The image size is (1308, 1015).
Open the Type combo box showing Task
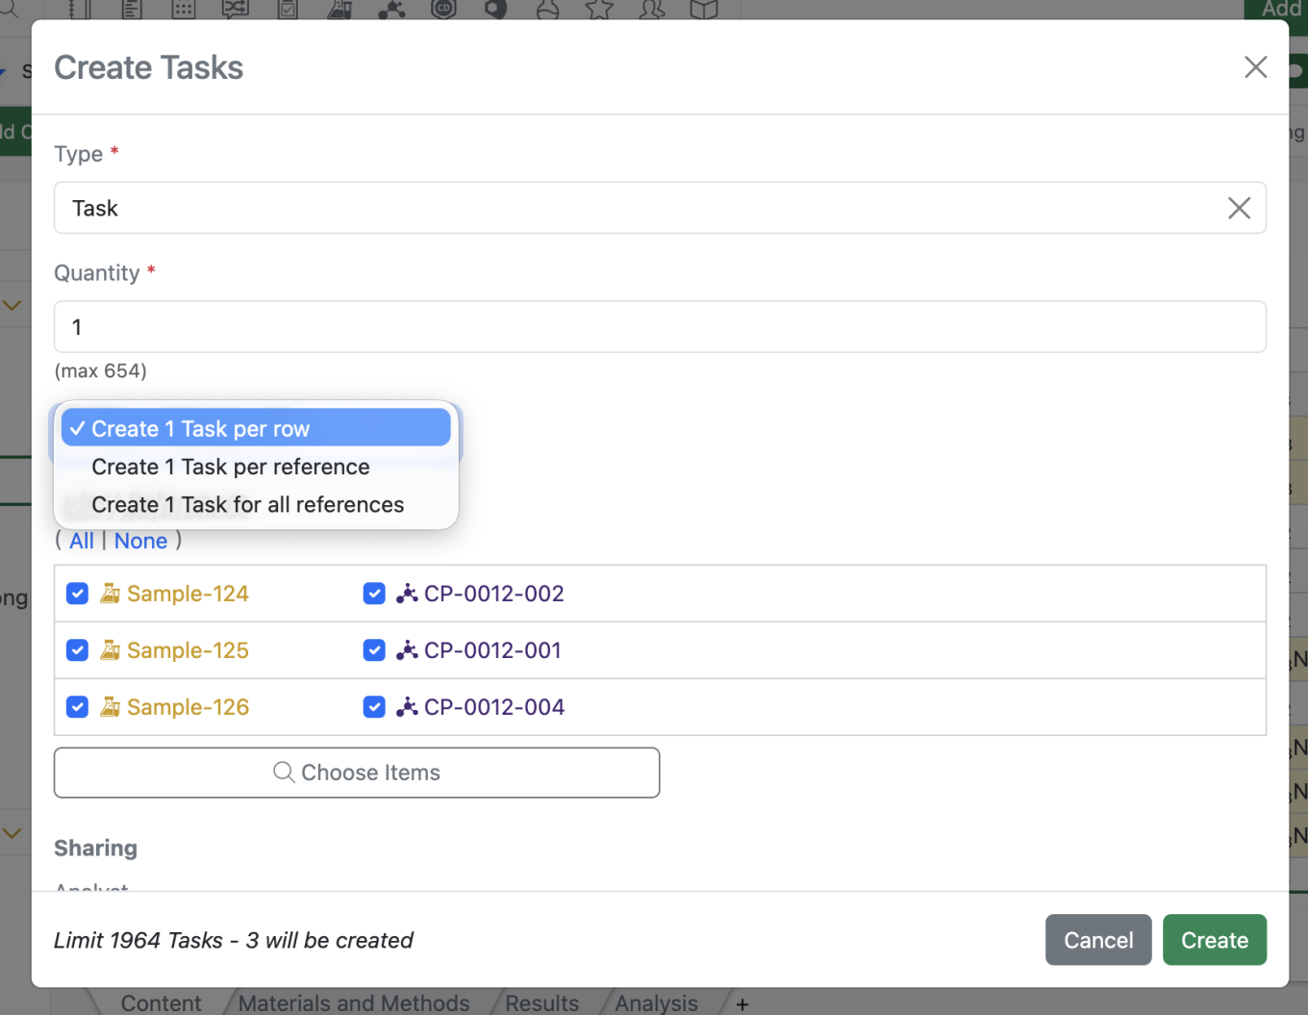point(635,208)
